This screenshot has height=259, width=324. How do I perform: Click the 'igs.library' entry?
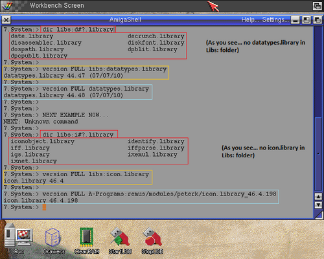click(30, 155)
